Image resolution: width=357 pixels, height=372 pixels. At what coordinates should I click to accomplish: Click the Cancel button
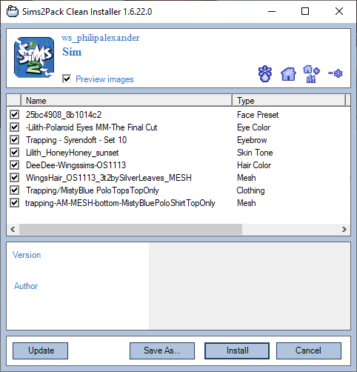(309, 351)
